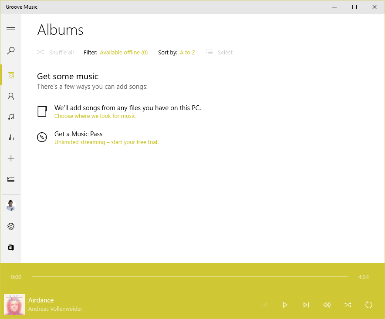Click the user account avatar
The height and width of the screenshot is (319, 385).
click(x=11, y=205)
